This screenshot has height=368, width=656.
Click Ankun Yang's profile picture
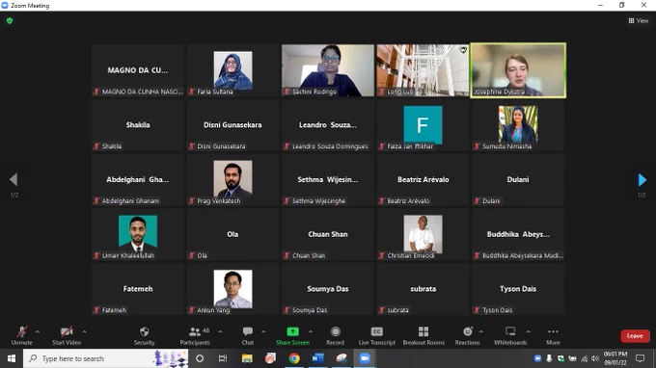pos(233,289)
